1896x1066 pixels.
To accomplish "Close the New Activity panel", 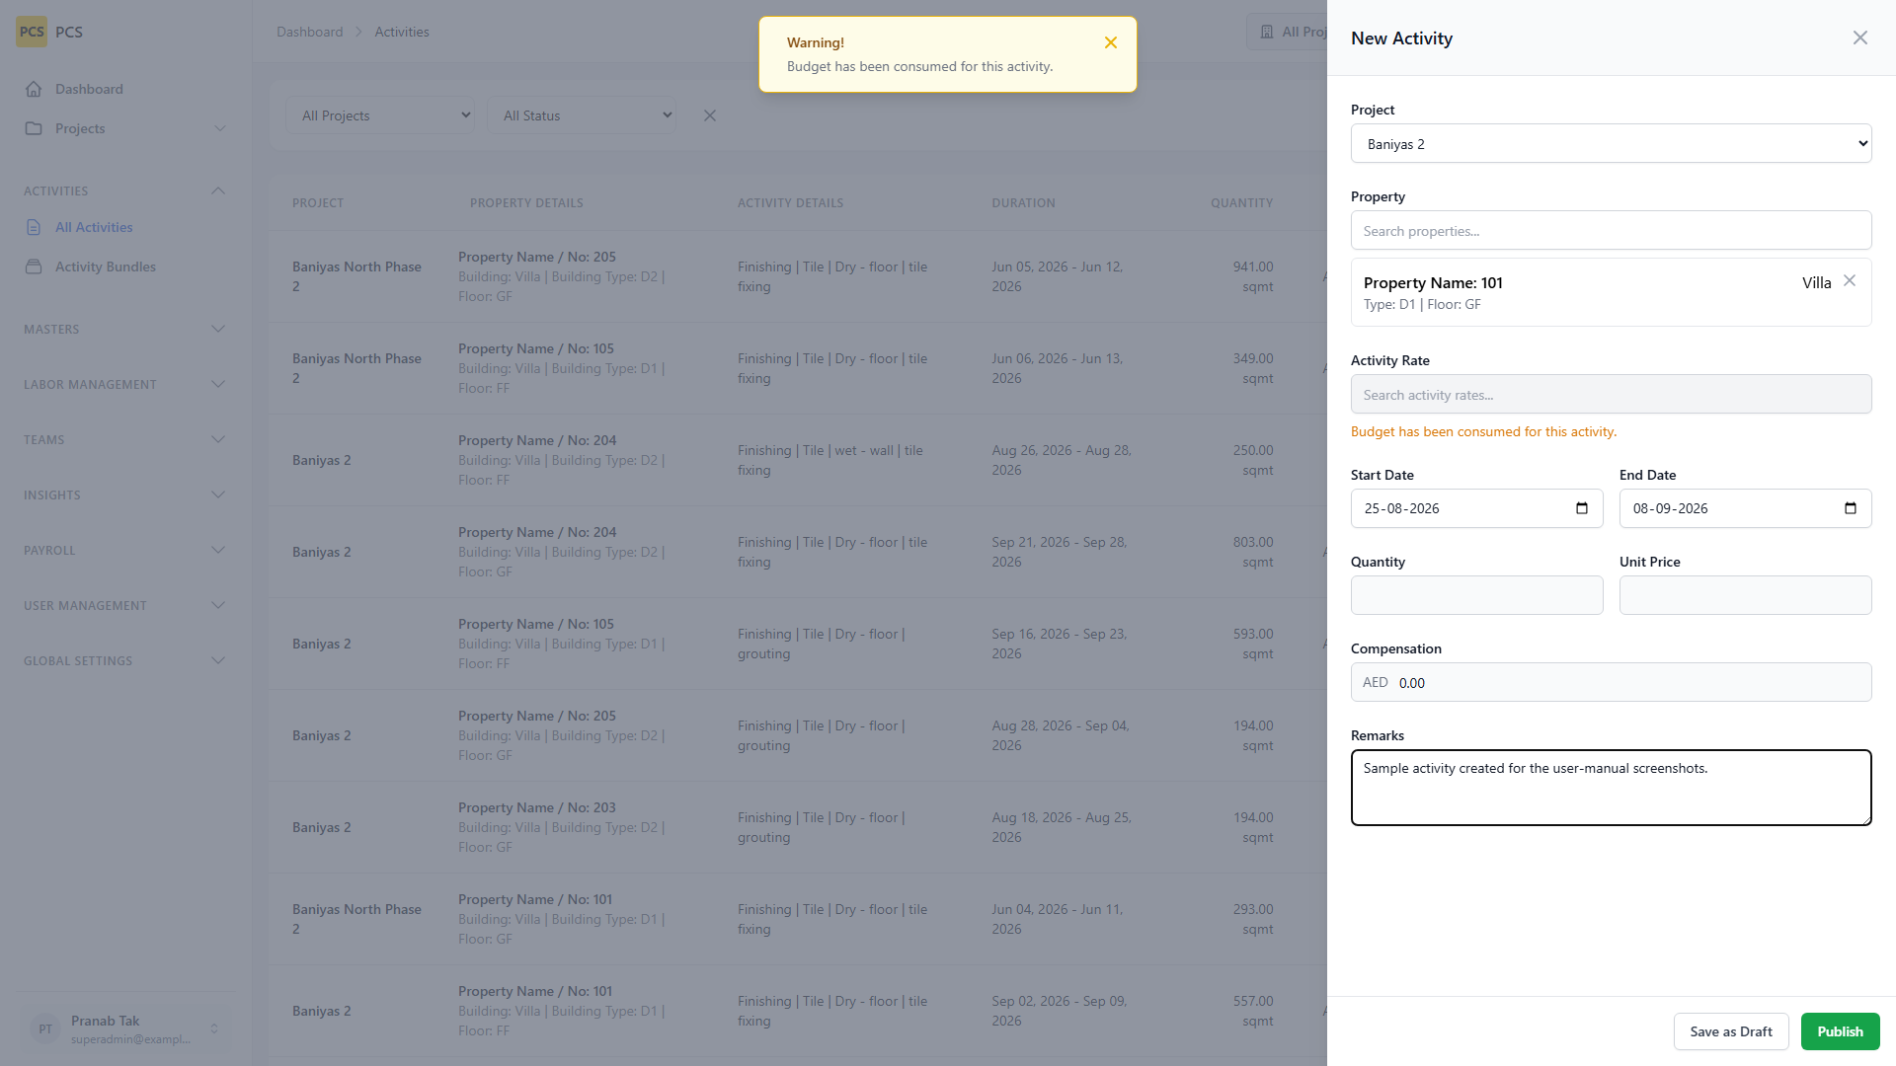I will [x=1859, y=38].
